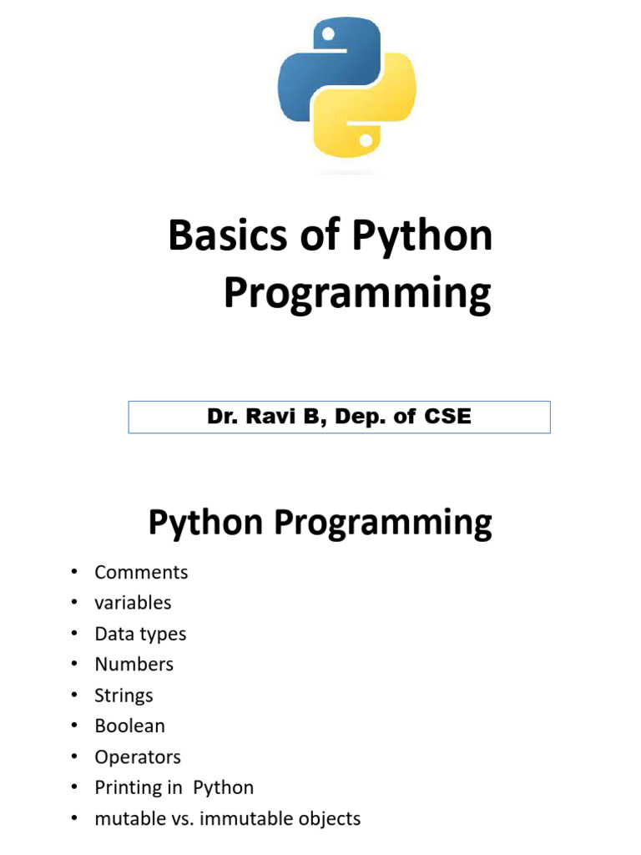Click the 'Data types' bullet item

(140, 635)
